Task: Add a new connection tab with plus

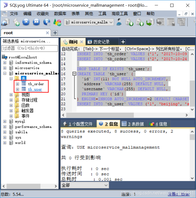Action: click(x=55, y=33)
